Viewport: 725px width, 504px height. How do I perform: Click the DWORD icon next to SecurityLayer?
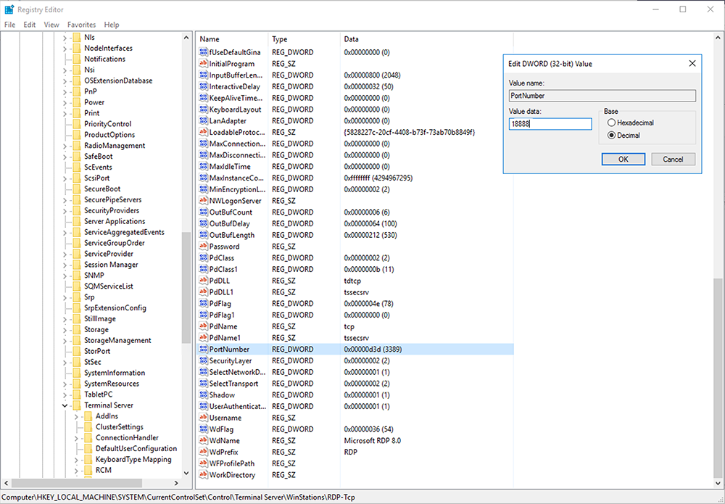click(204, 361)
